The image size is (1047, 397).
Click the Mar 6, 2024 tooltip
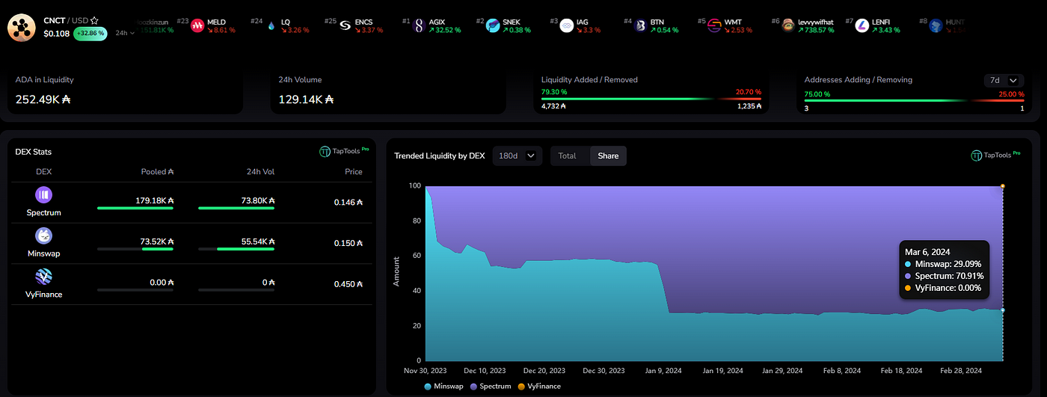point(944,270)
